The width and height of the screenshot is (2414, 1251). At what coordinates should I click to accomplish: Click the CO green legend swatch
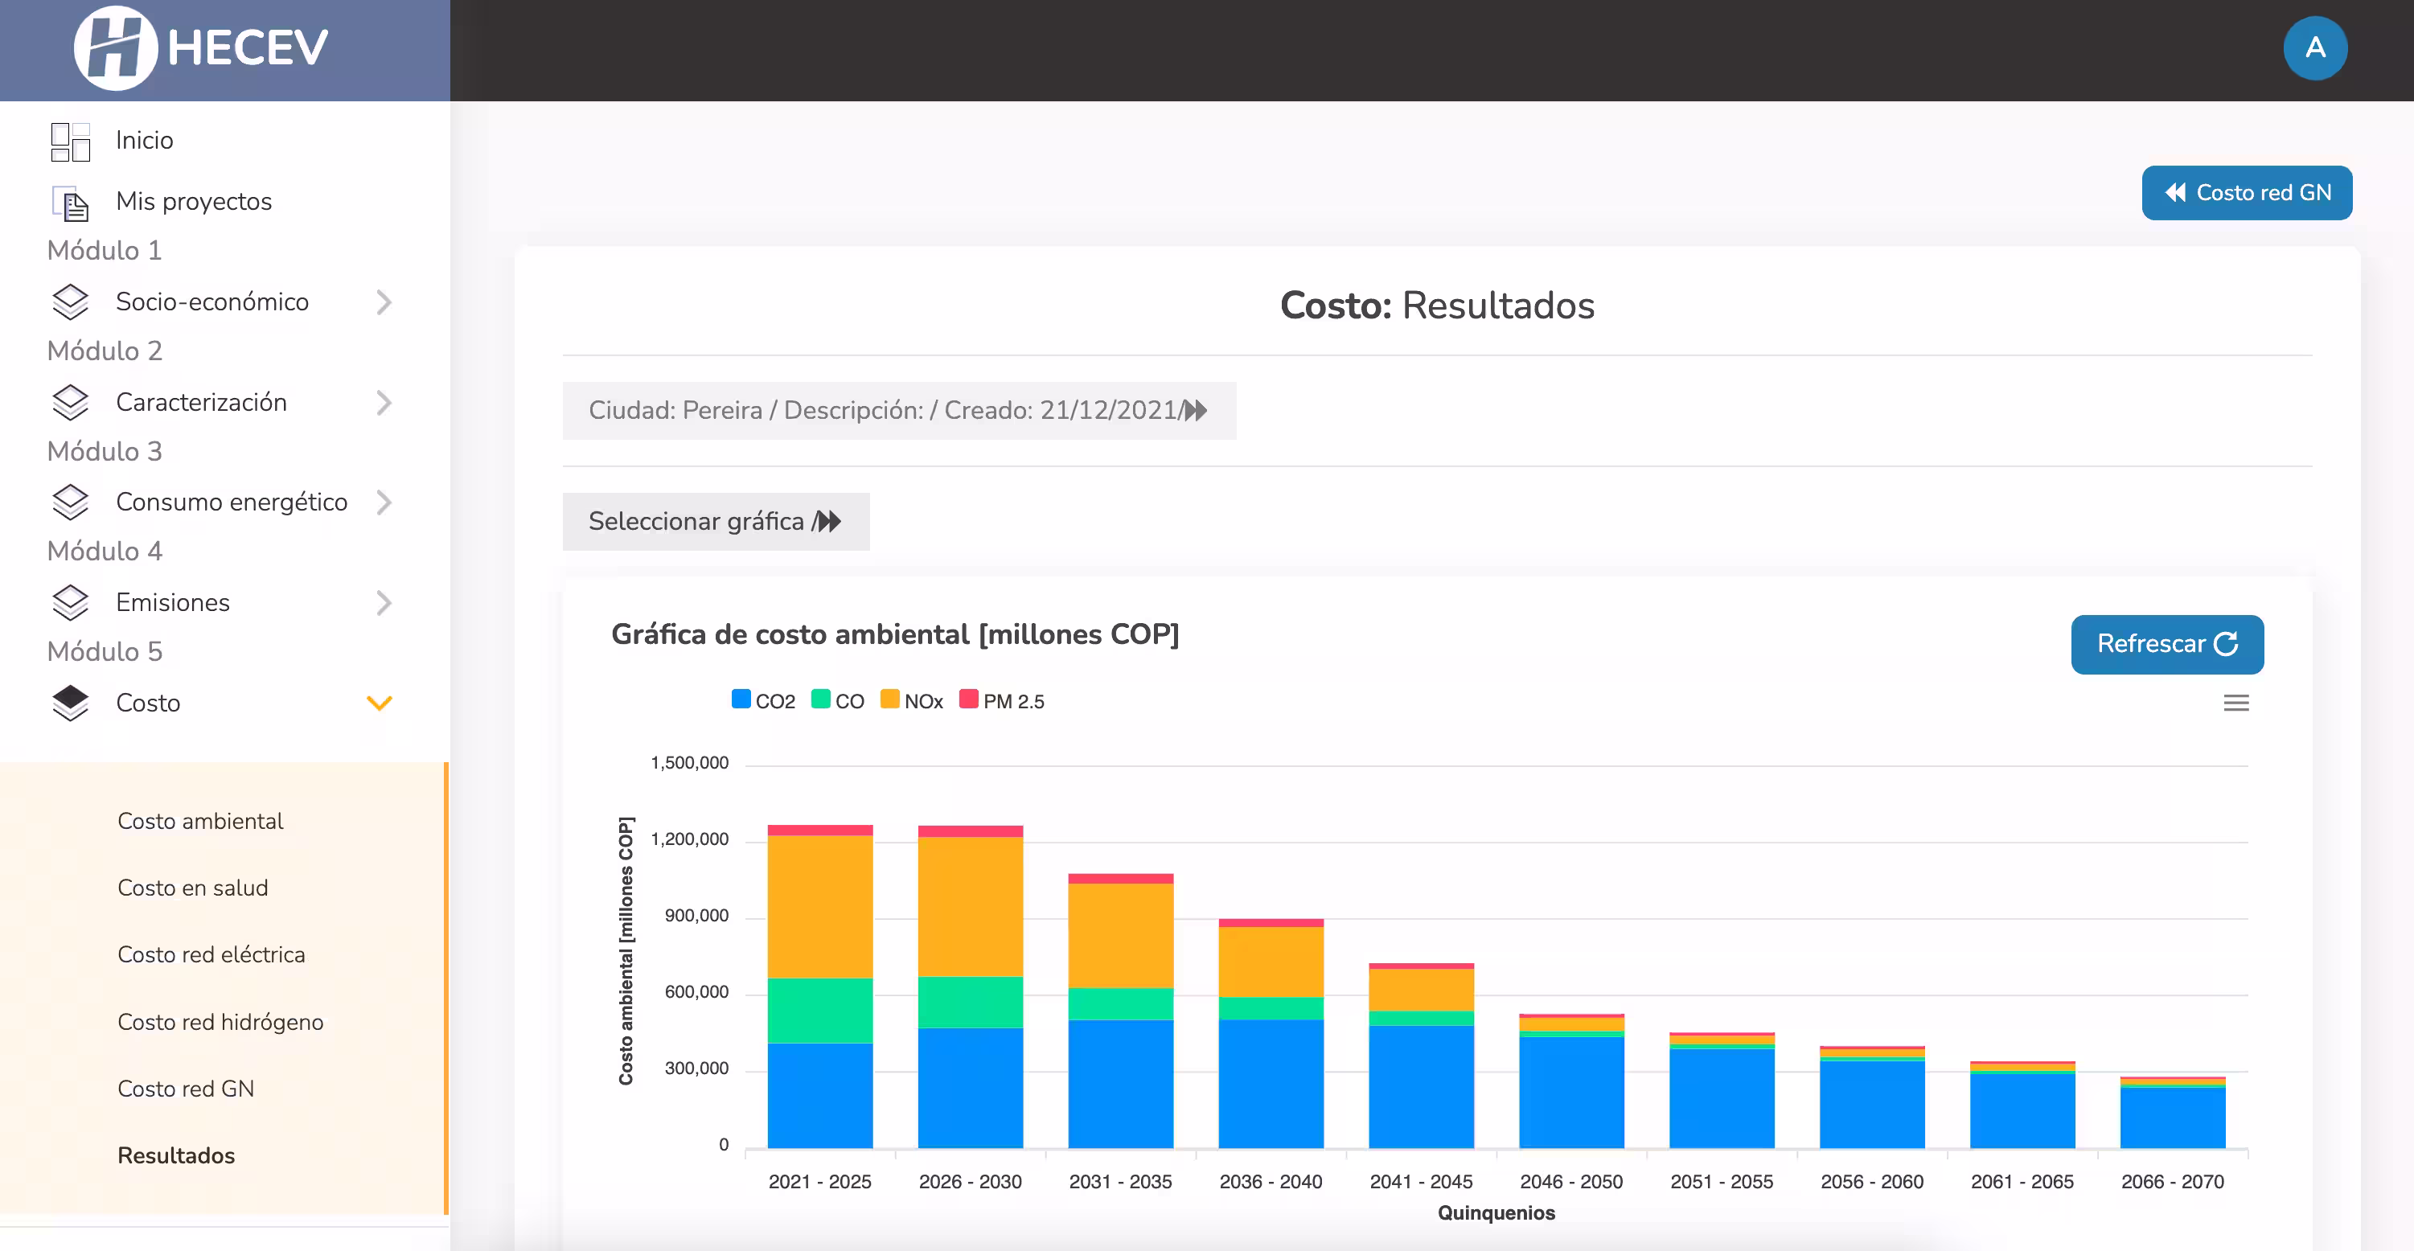tap(821, 700)
